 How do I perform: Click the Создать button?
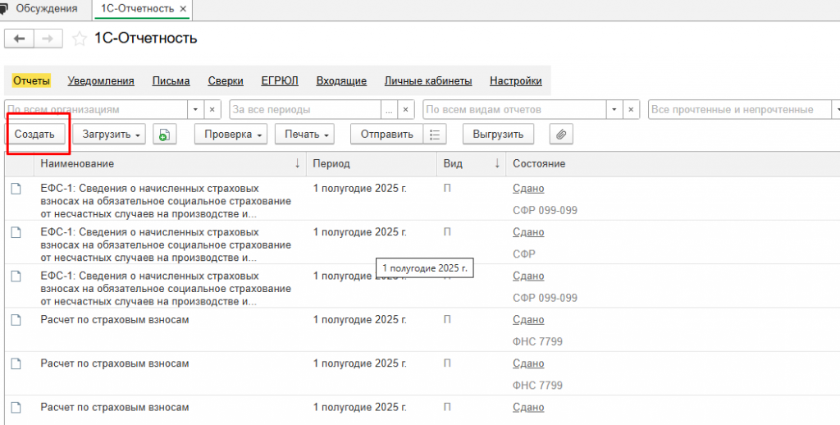pos(34,134)
